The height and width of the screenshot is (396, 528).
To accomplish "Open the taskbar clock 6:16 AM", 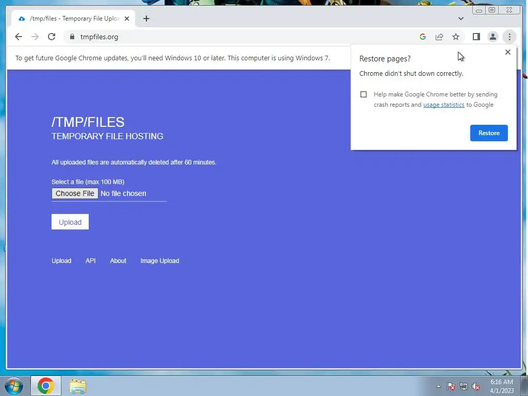I will pos(502,386).
